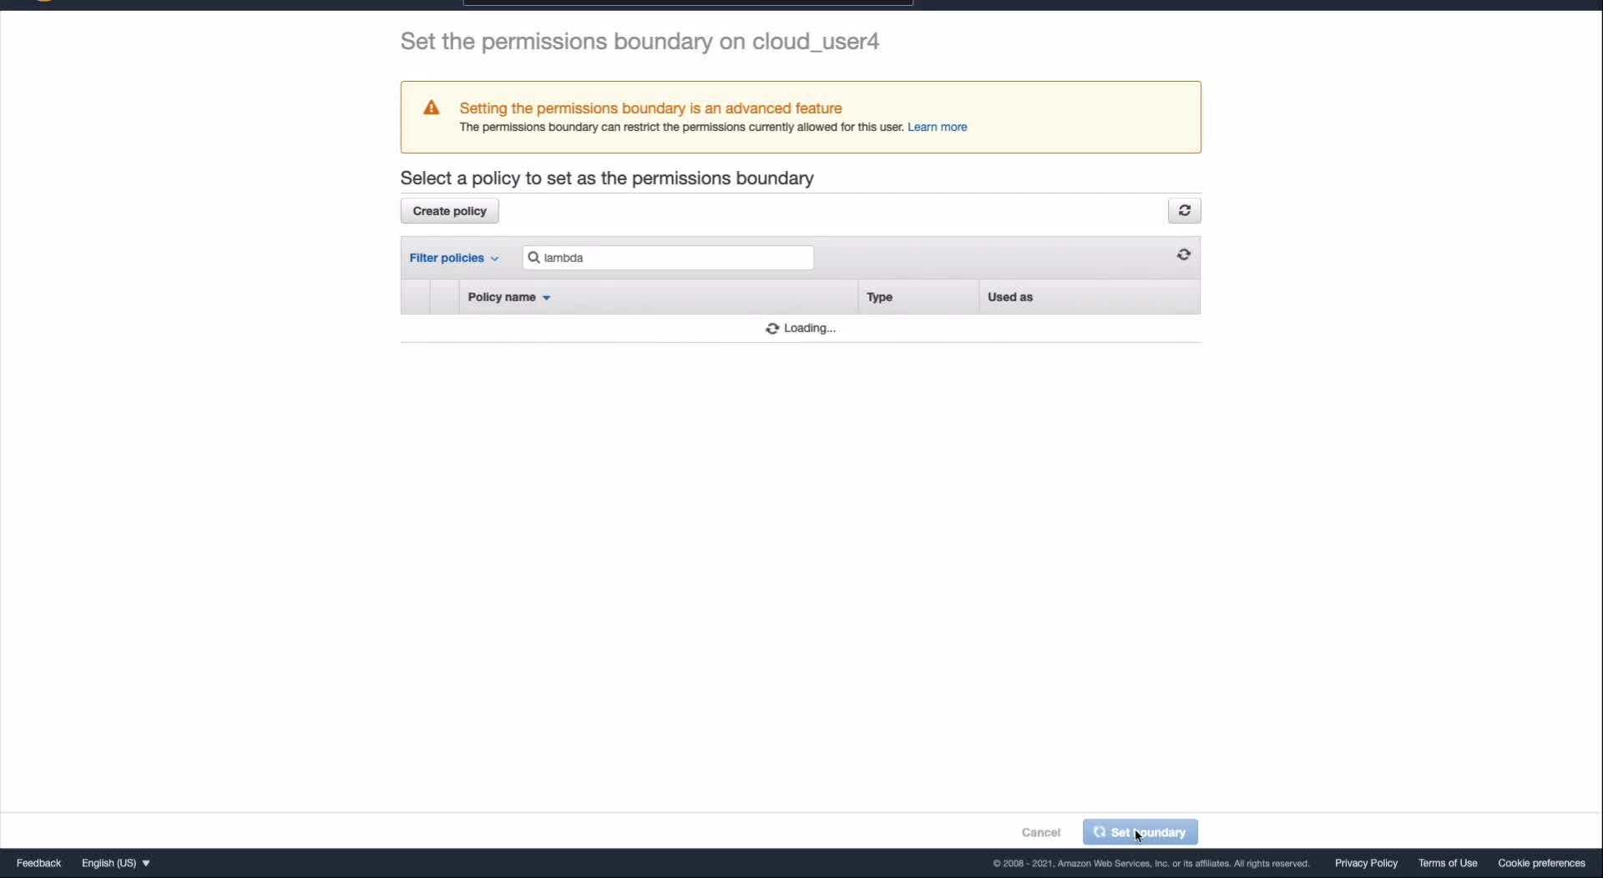Screen dimensions: 1603x878
Task: Click the Set boundary button
Action: [1140, 832]
